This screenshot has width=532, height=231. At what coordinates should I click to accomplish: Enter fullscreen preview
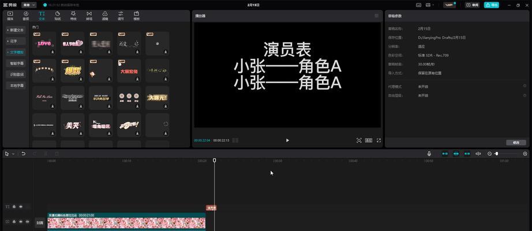coord(379,140)
